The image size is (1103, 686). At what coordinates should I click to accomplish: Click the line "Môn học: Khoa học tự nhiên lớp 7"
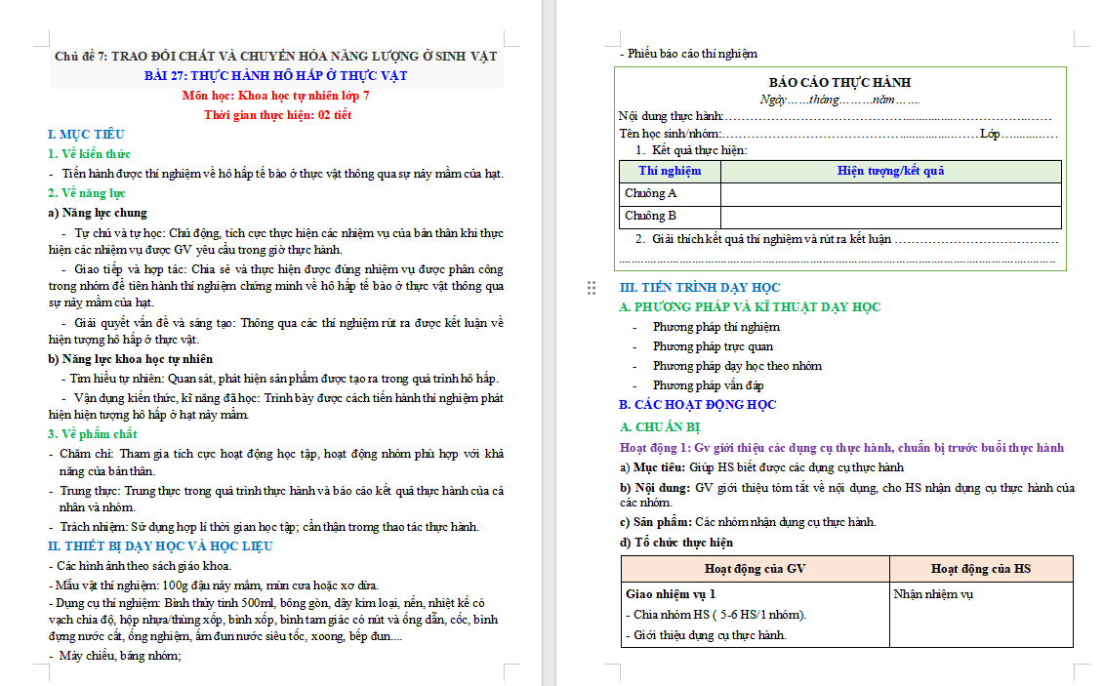tap(276, 96)
